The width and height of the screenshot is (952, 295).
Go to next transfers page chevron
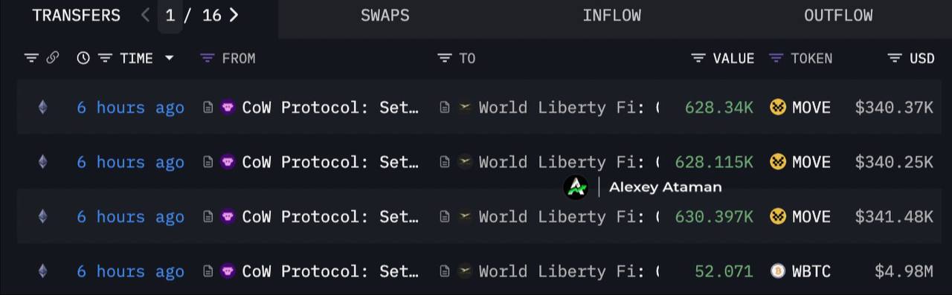coord(234,15)
